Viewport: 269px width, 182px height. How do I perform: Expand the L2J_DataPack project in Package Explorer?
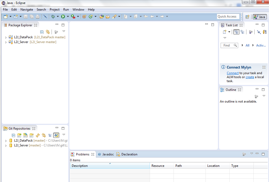click(x=6, y=37)
